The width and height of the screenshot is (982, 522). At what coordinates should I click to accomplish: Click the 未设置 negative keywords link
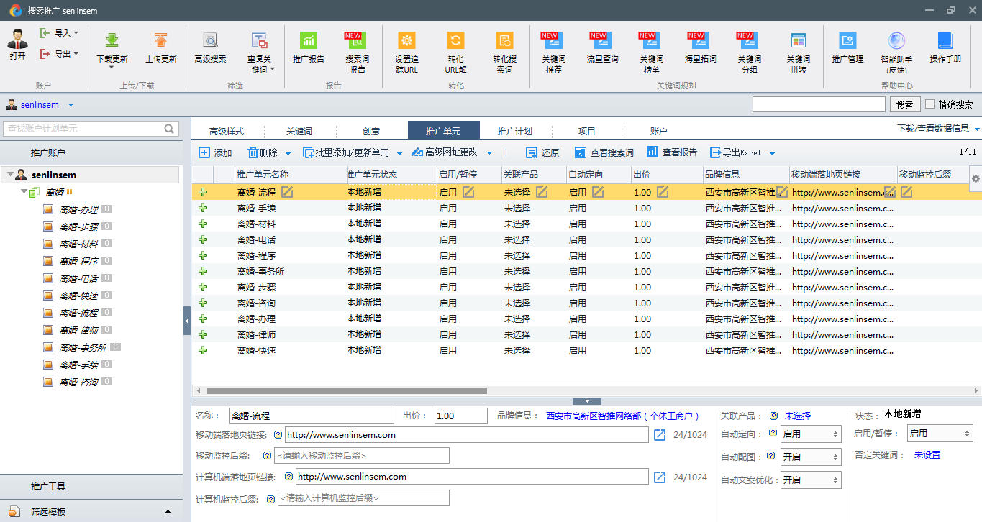(x=927, y=455)
